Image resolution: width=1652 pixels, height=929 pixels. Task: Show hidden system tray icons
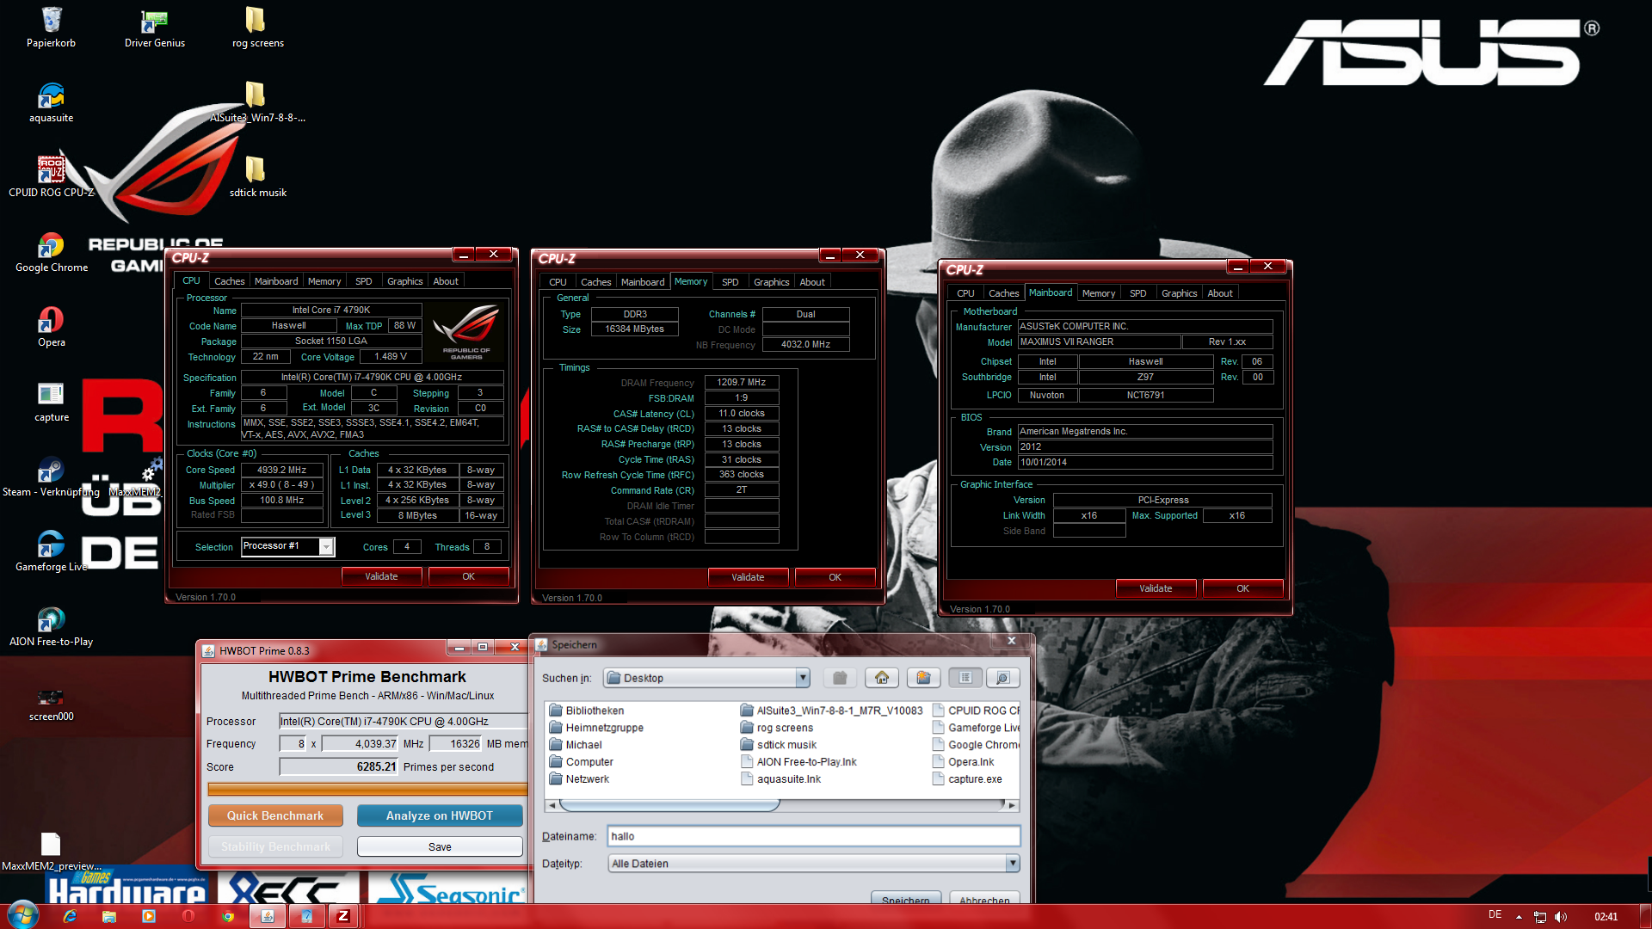[x=1519, y=917]
